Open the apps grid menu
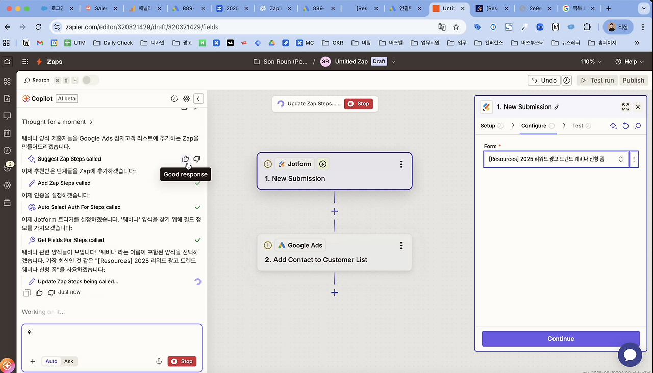 pos(25,61)
